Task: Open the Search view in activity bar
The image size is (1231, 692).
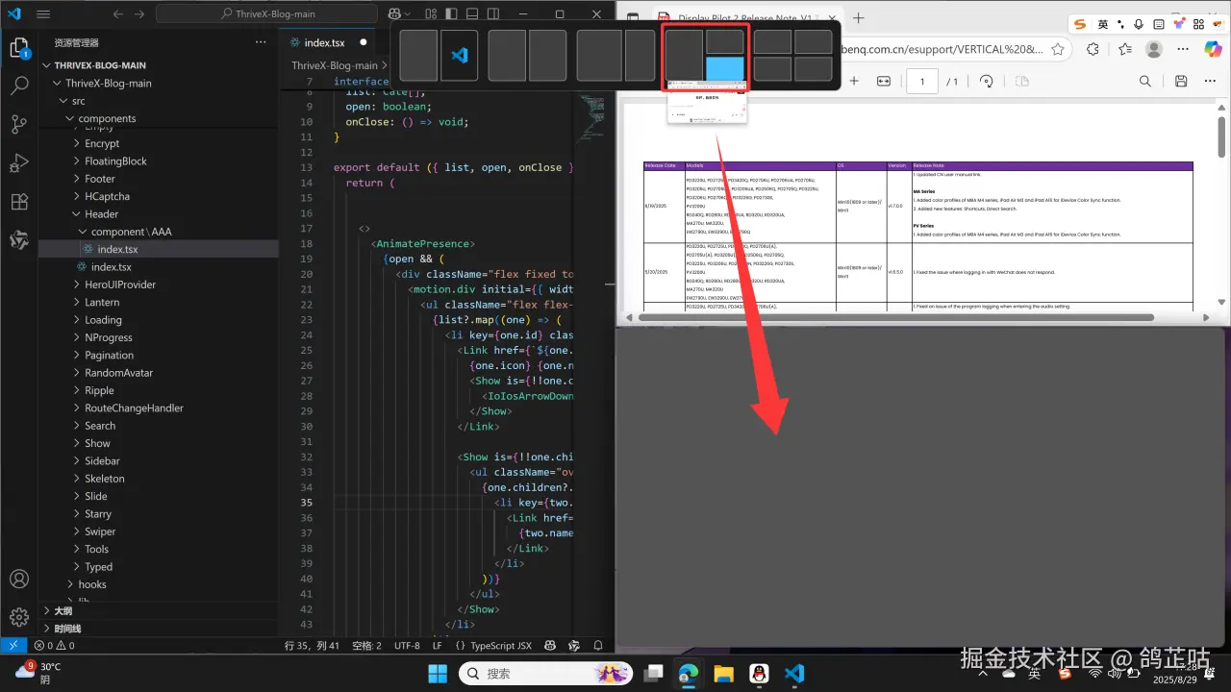Action: [19, 86]
